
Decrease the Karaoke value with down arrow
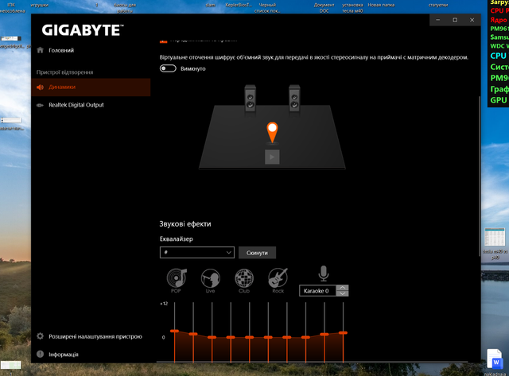[343, 293]
